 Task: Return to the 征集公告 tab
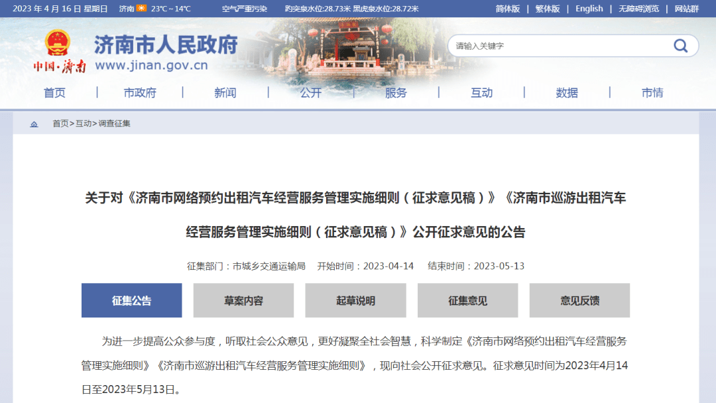(x=131, y=300)
